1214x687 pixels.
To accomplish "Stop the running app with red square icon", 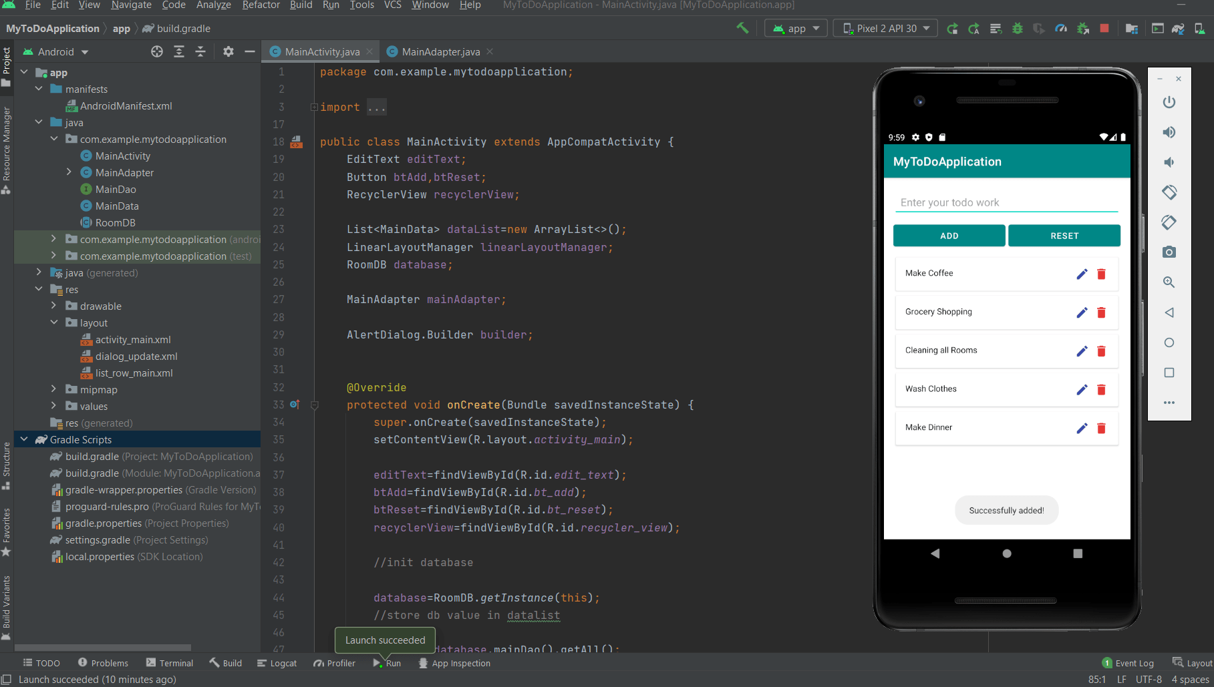I will click(1105, 28).
